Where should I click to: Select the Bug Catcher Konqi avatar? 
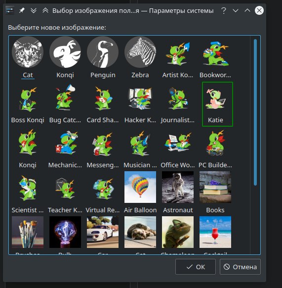point(65,97)
